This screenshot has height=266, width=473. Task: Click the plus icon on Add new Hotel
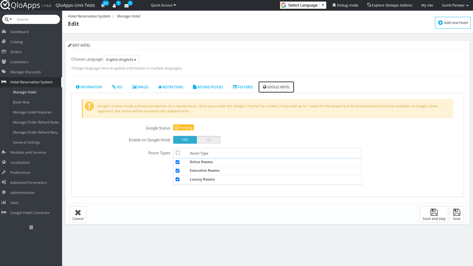point(440,23)
